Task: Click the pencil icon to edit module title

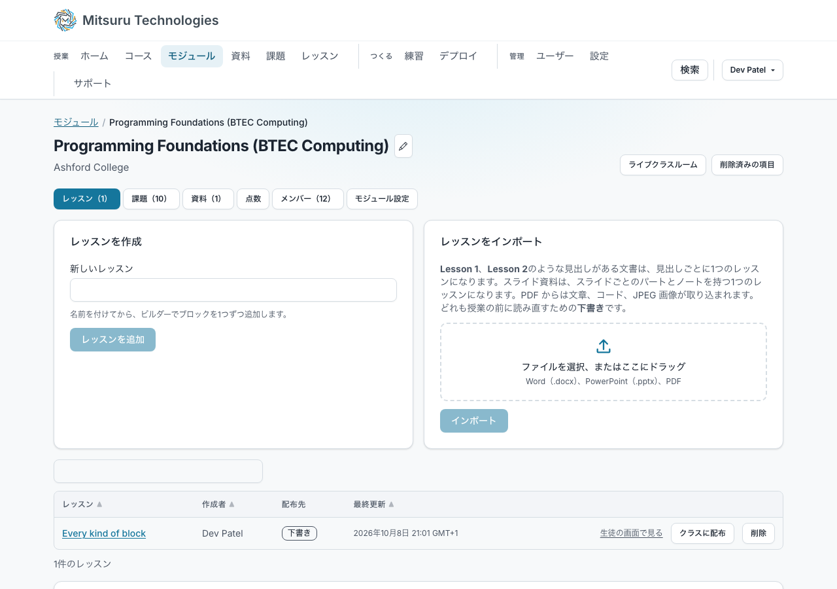Action: tap(403, 146)
